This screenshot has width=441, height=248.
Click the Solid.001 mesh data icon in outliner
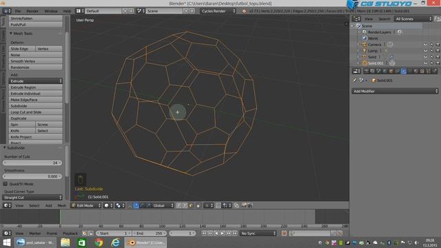click(392, 63)
